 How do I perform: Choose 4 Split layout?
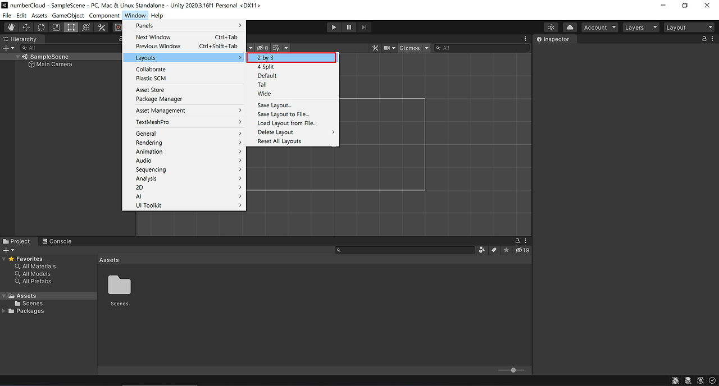(292, 67)
